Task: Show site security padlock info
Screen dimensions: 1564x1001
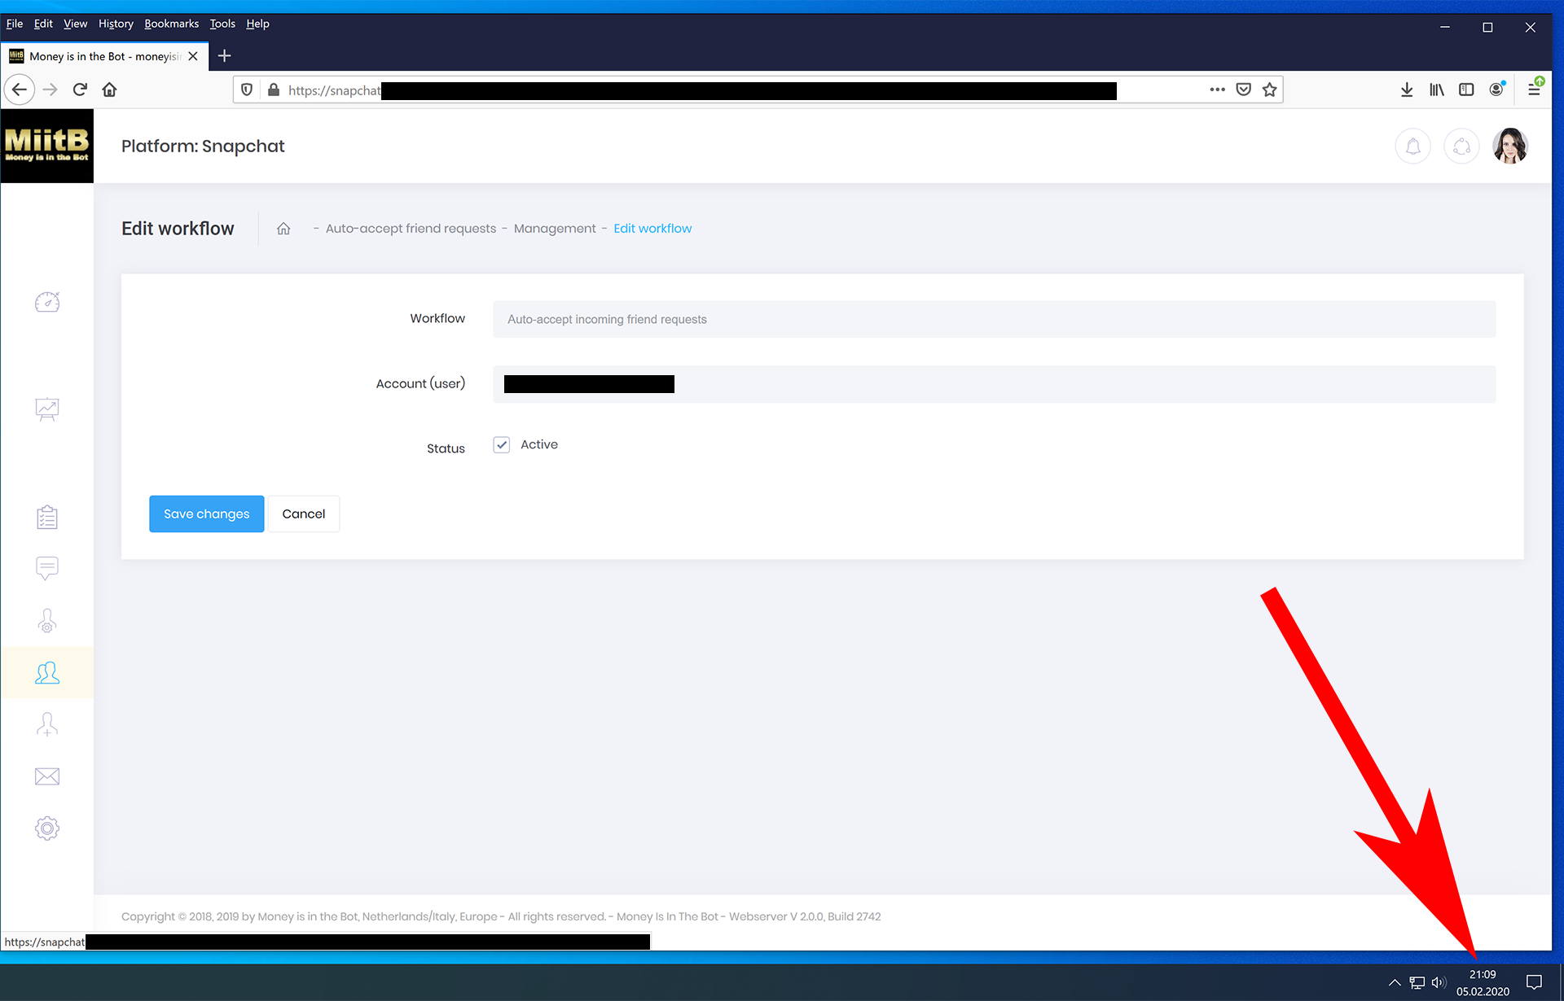Action: point(274,90)
